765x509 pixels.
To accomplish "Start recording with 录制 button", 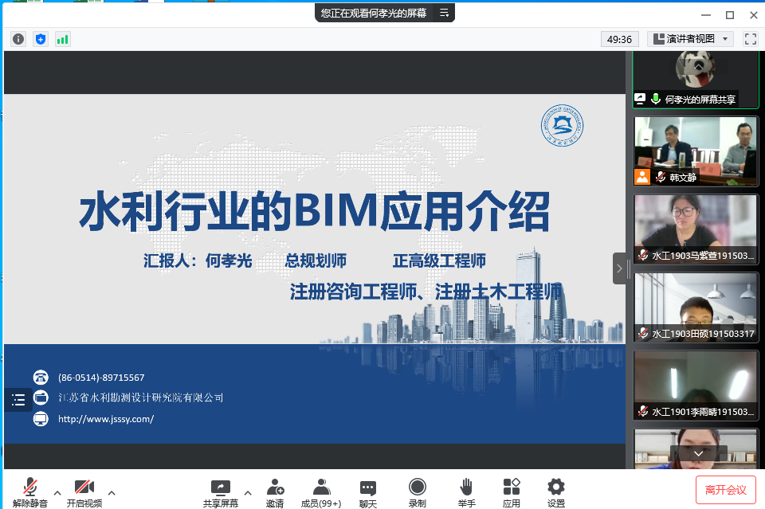I will [x=417, y=492].
